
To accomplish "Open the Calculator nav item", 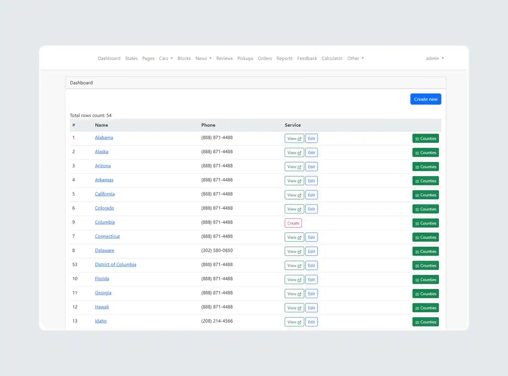I will (332, 58).
